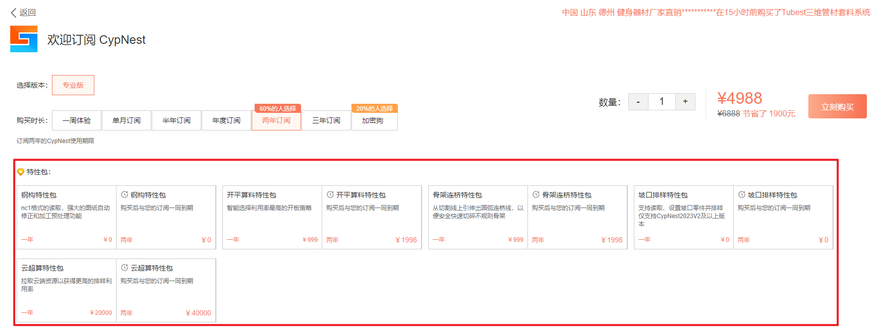
Task: Click the ¥1998 price for two-year 开平算料特性包
Action: 406,240
